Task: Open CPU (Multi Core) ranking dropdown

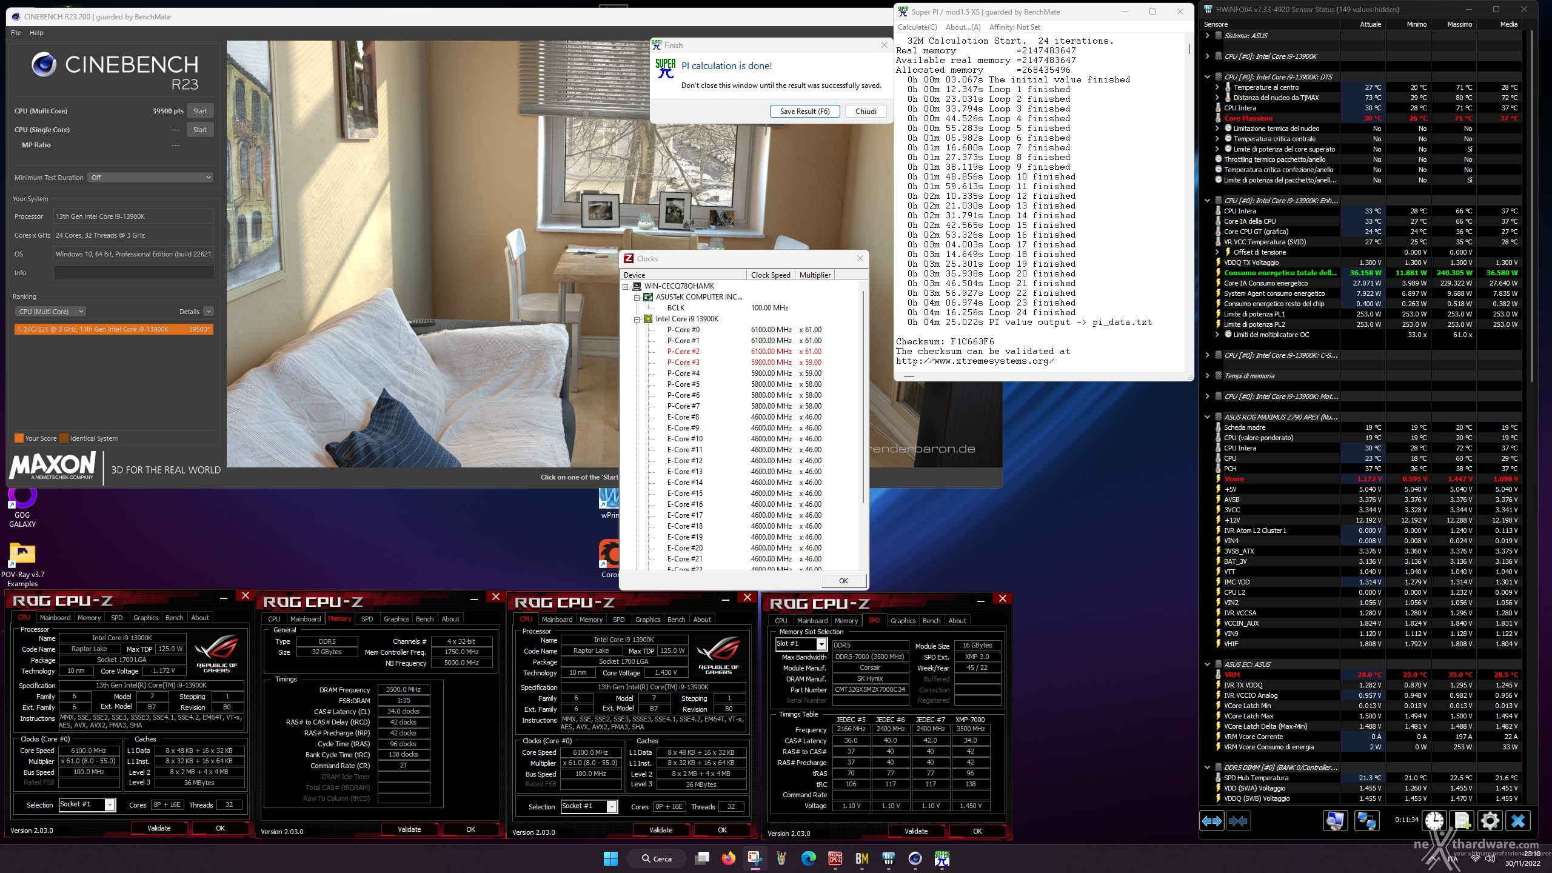Action: tap(50, 312)
